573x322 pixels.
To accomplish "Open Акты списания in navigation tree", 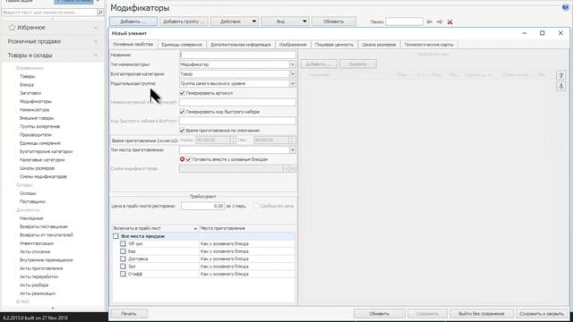I will pos(35,252).
